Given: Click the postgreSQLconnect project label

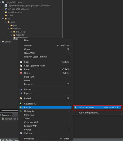Looking at the screenshot, I should pyautogui.click(x=14, y=2).
